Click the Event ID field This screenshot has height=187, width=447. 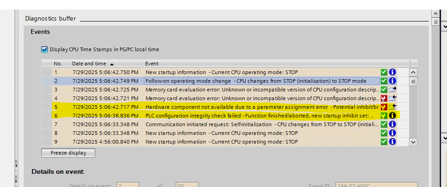click(x=376, y=185)
